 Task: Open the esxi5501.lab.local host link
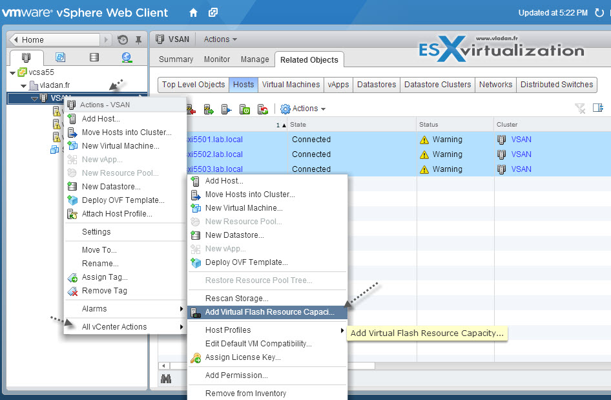pyautogui.click(x=214, y=140)
